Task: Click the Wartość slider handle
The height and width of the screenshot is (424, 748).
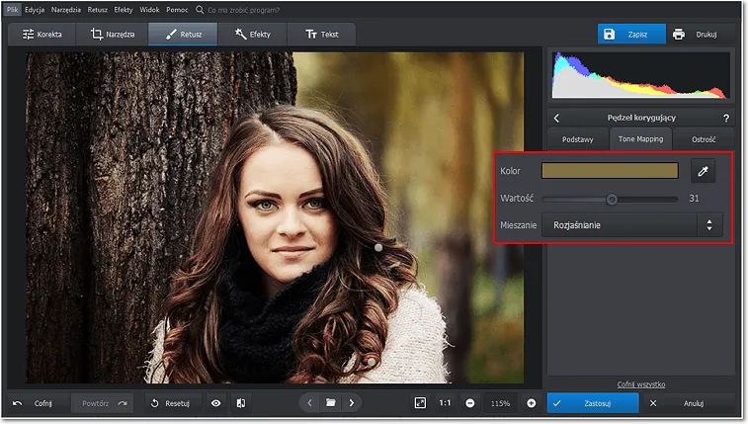Action: (x=612, y=199)
